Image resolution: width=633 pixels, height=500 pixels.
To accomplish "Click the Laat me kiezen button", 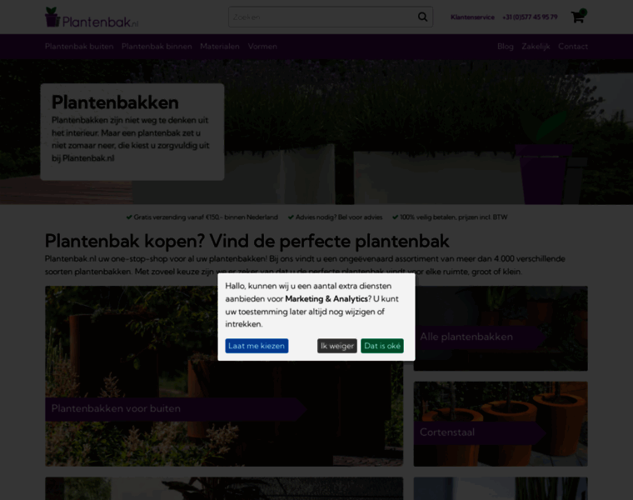I will click(257, 346).
